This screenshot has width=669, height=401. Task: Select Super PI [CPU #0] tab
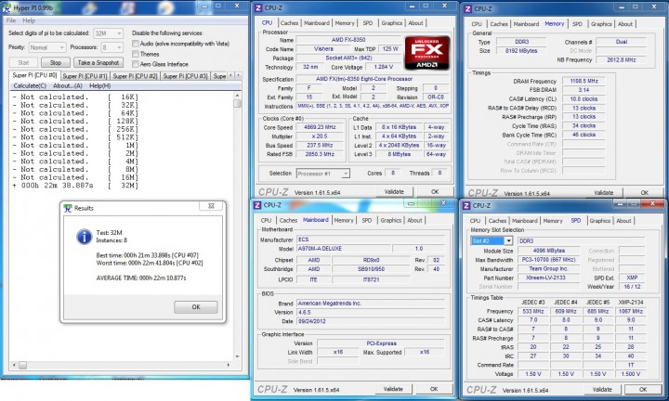coord(34,75)
